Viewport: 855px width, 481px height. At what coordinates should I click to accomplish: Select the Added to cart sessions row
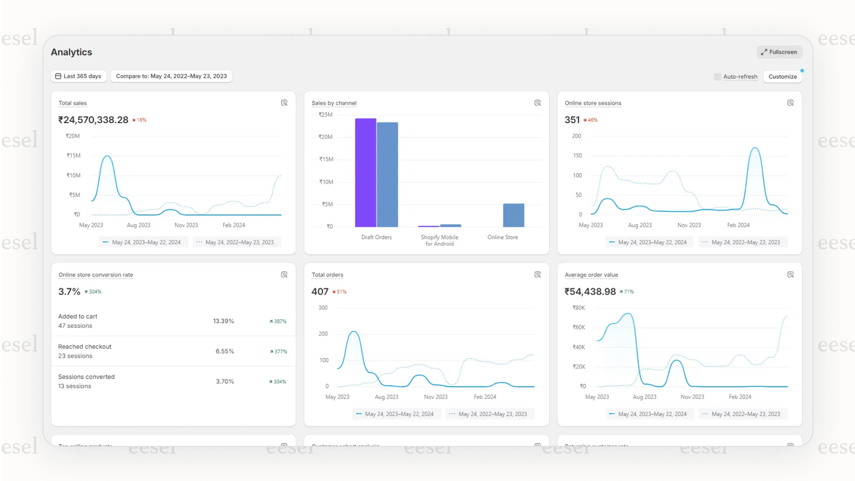tap(173, 321)
